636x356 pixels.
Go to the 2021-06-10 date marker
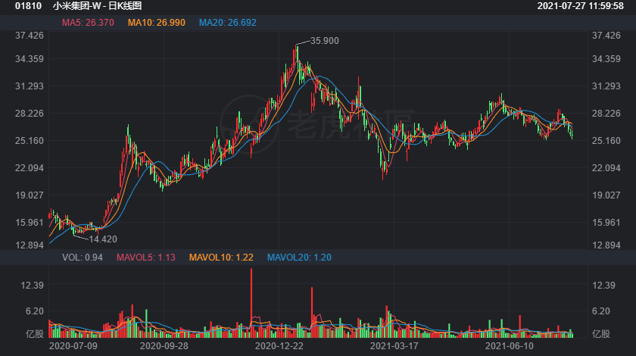click(x=509, y=345)
